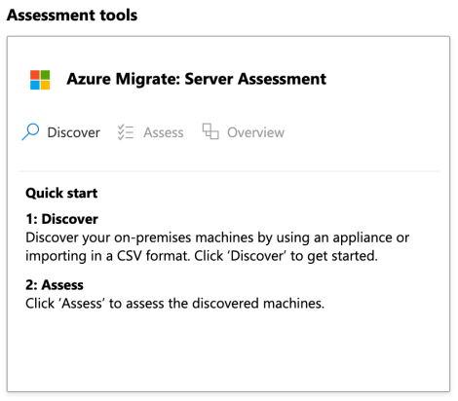Click the Assessment tools heading
The height and width of the screenshot is (401, 458).
(x=72, y=15)
